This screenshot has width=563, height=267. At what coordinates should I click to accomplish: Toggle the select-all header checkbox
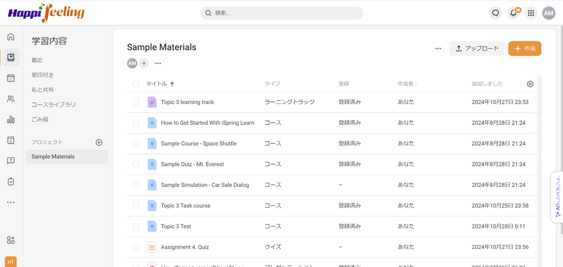click(x=136, y=84)
